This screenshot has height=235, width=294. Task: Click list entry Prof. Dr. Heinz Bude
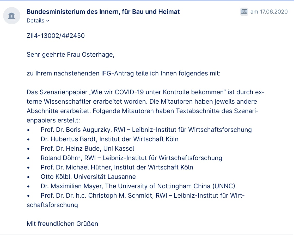(87, 148)
